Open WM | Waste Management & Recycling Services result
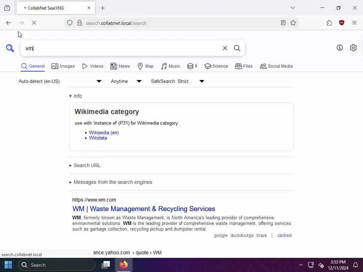The height and width of the screenshot is (272, 363). 144,209
